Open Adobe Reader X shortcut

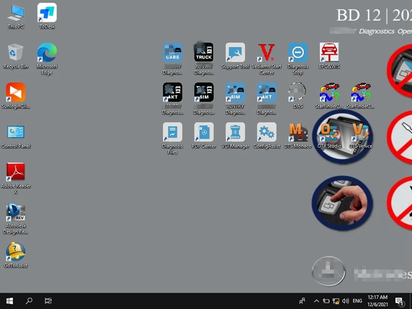tap(15, 173)
